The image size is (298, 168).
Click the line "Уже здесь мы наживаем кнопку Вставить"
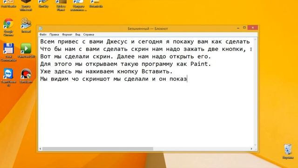click(x=107, y=71)
